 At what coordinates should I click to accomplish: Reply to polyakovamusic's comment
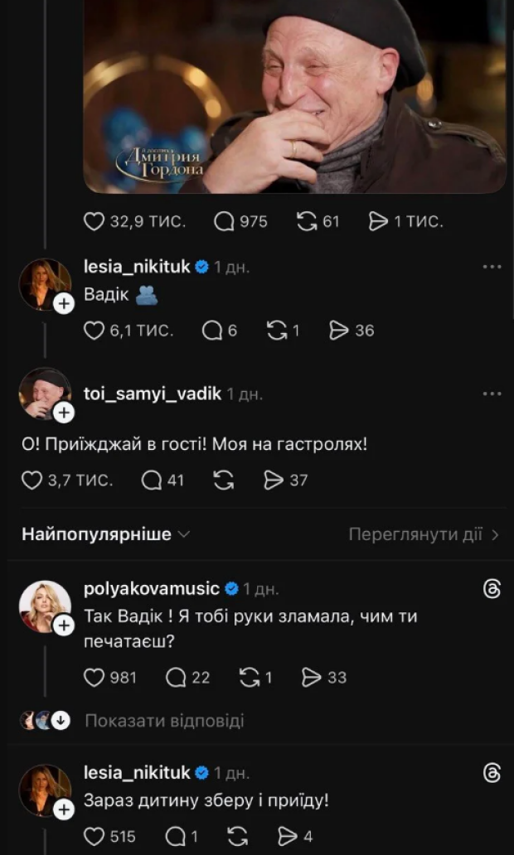tap(176, 678)
